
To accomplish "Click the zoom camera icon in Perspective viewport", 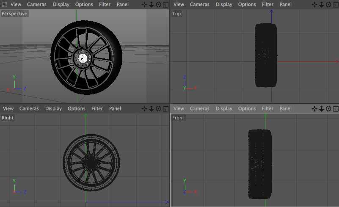I will (152, 5).
